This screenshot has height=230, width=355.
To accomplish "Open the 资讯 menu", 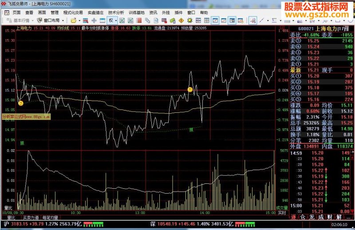I will click(x=153, y=13).
